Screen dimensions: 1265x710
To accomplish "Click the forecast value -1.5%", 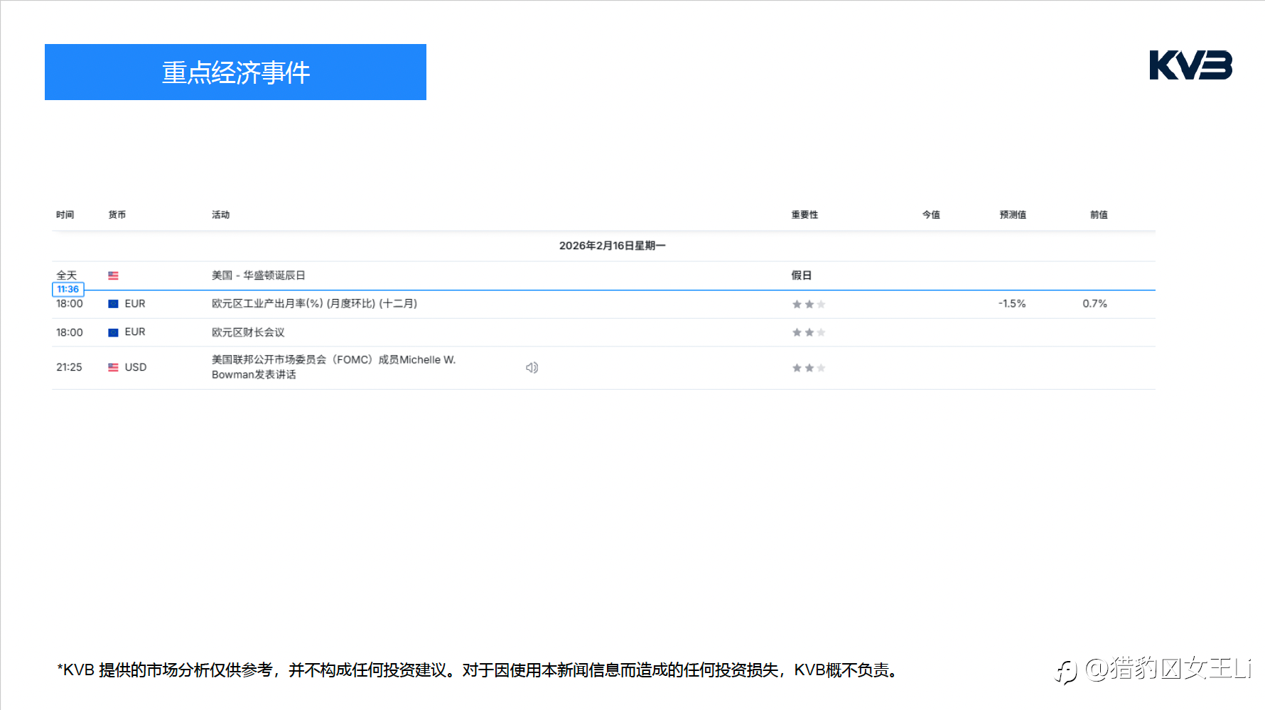I will click(x=1011, y=304).
